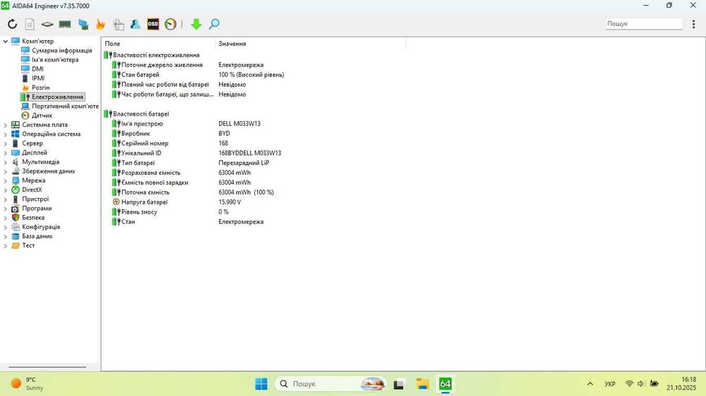
Task: Collapse the Комп'ютер tree node
Action: pyautogui.click(x=6, y=42)
